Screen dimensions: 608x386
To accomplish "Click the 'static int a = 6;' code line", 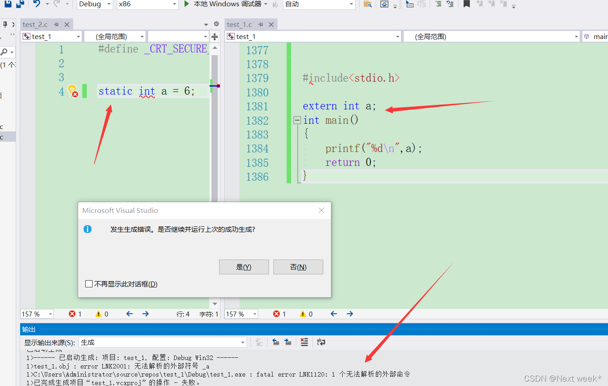I will (x=147, y=91).
